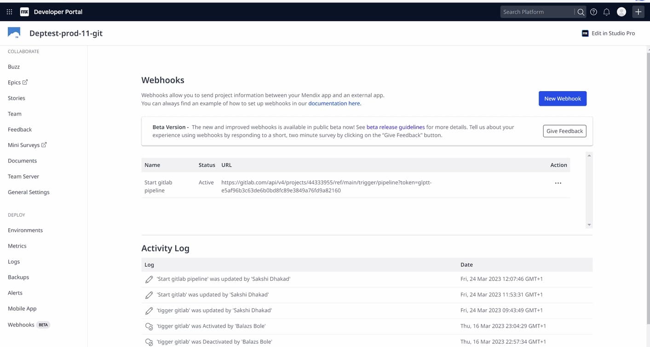Click the Give Feedback button
The height and width of the screenshot is (347, 650).
tap(564, 131)
